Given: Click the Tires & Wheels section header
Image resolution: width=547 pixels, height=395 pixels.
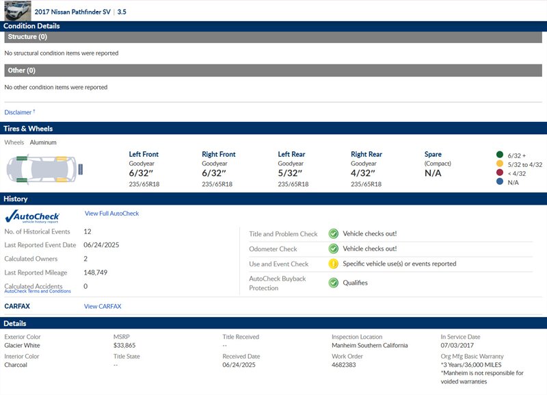Looking at the screenshot, I should point(273,129).
